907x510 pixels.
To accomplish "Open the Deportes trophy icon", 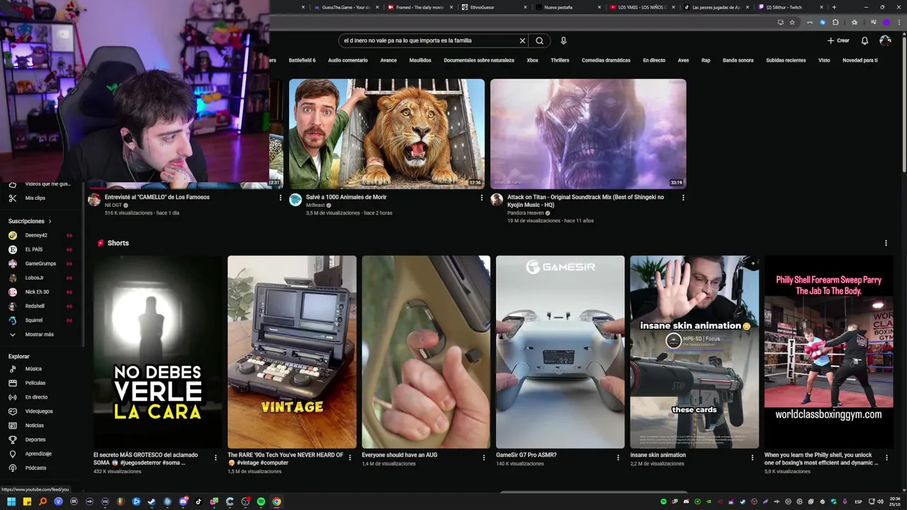I will tap(12, 440).
